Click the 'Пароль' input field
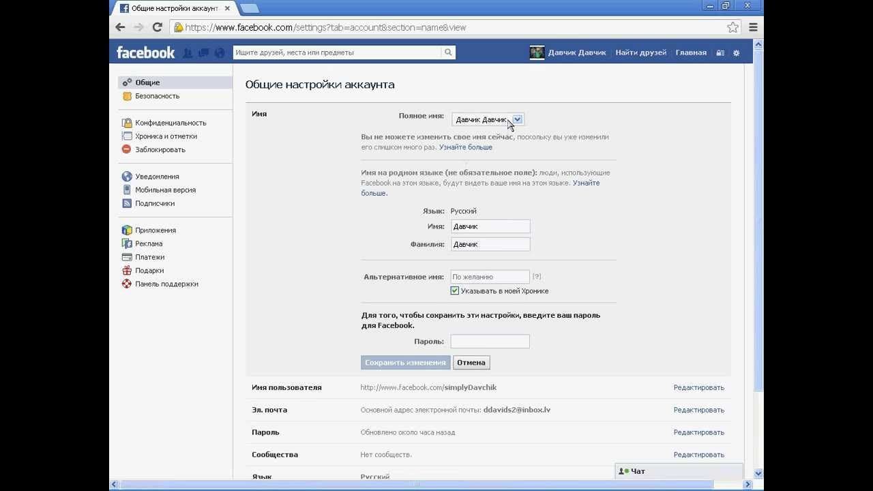This screenshot has width=873, height=491. click(490, 342)
